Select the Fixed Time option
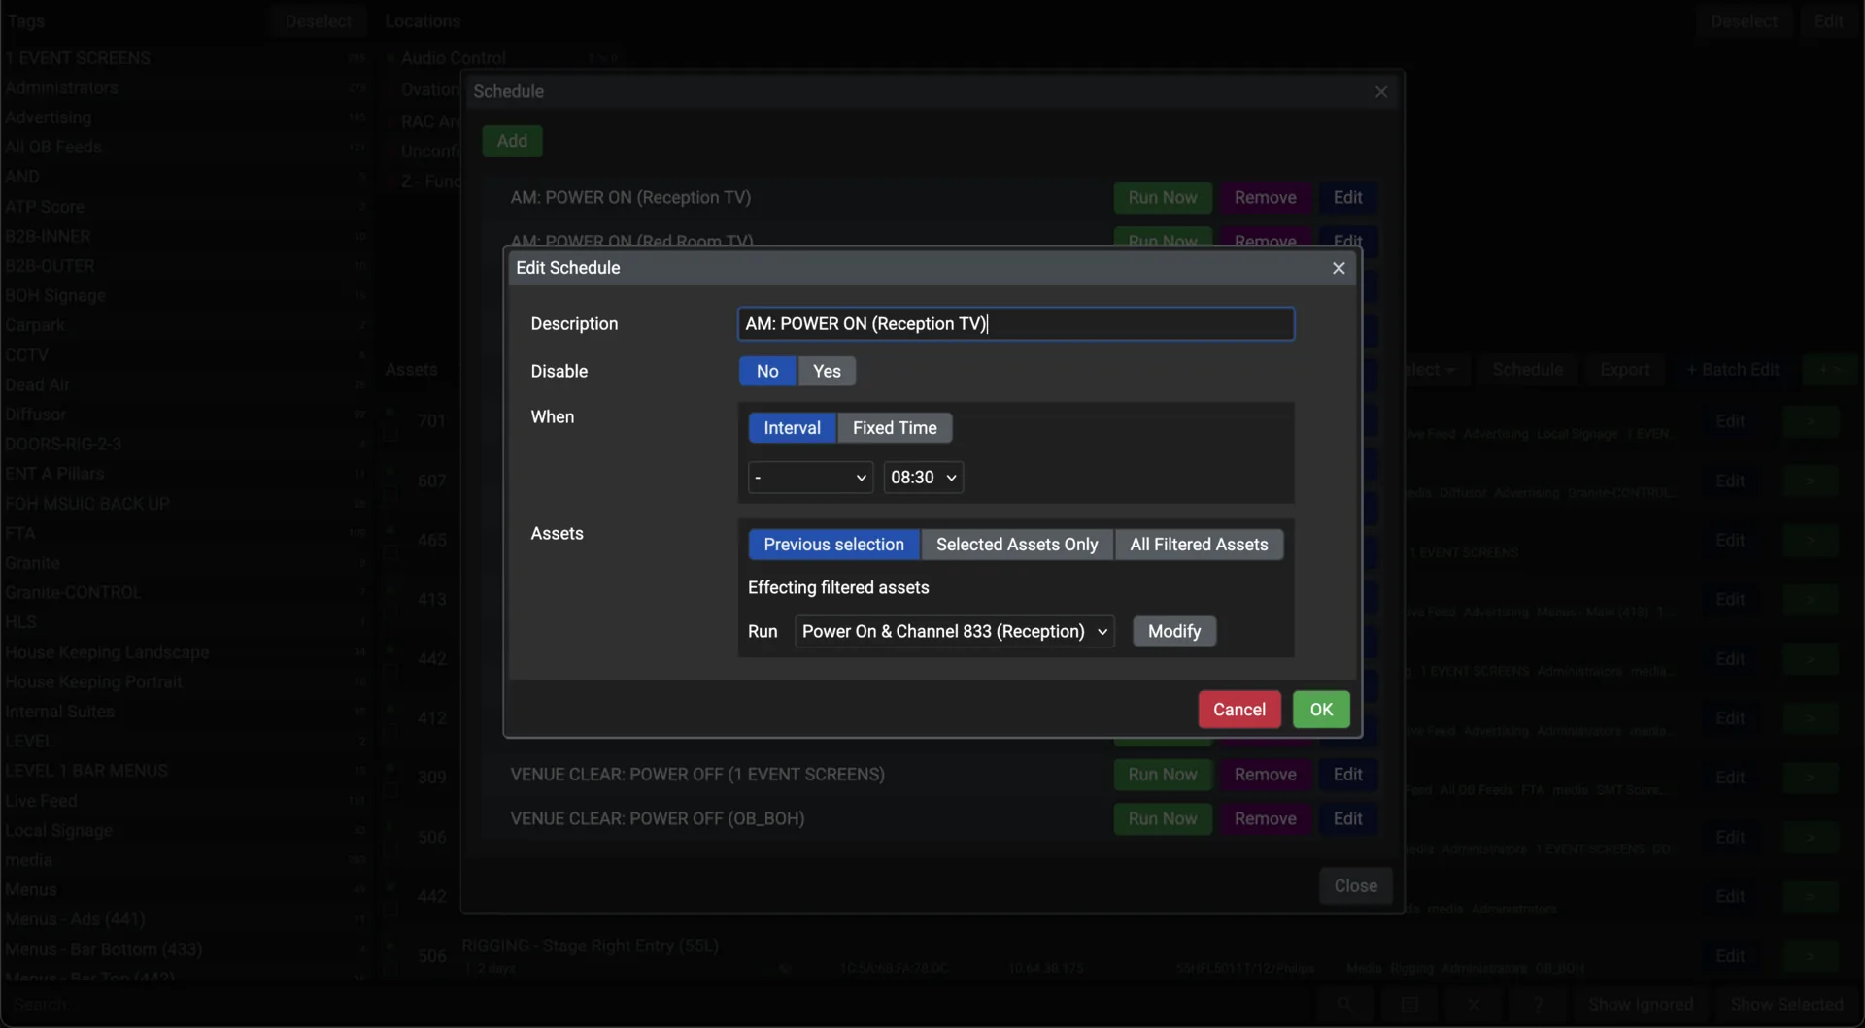The image size is (1865, 1028). [x=895, y=428]
